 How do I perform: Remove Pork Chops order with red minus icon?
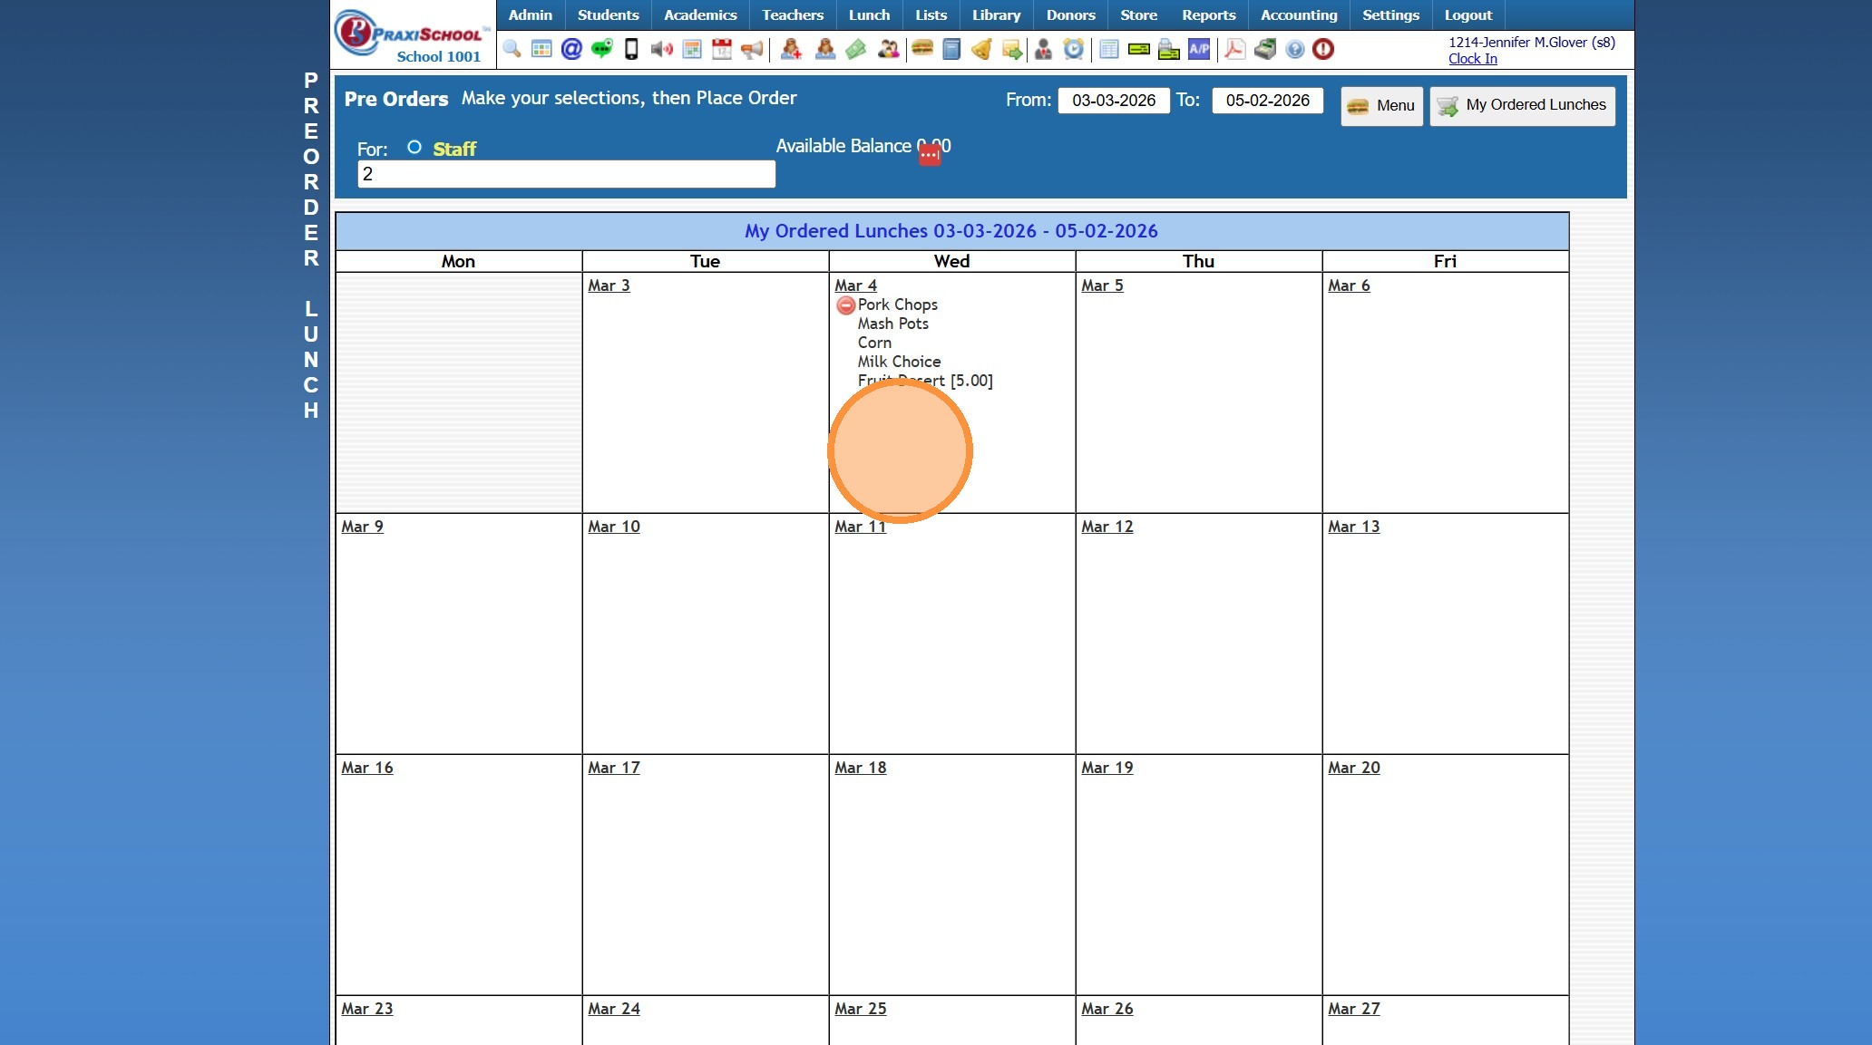[845, 305]
